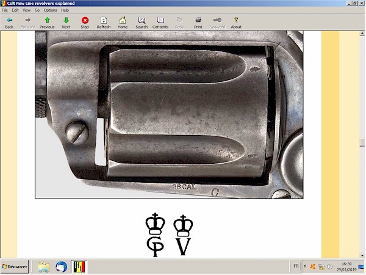Open the File menu
Viewport: 366px width, 275px height.
[5, 10]
